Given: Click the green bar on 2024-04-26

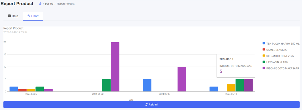Looking at the screenshot, I should tap(40, 89).
